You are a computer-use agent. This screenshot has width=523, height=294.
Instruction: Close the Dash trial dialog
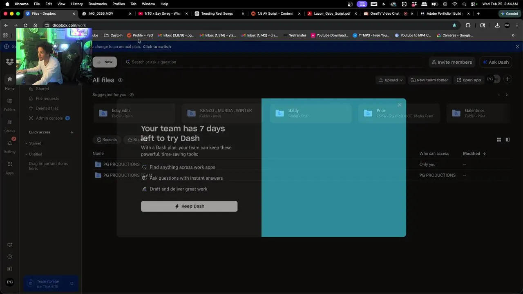pos(400,105)
